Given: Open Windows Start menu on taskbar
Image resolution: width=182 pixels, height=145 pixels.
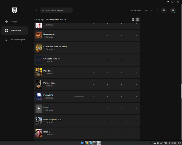Looking at the screenshot, I should click(x=82, y=143).
